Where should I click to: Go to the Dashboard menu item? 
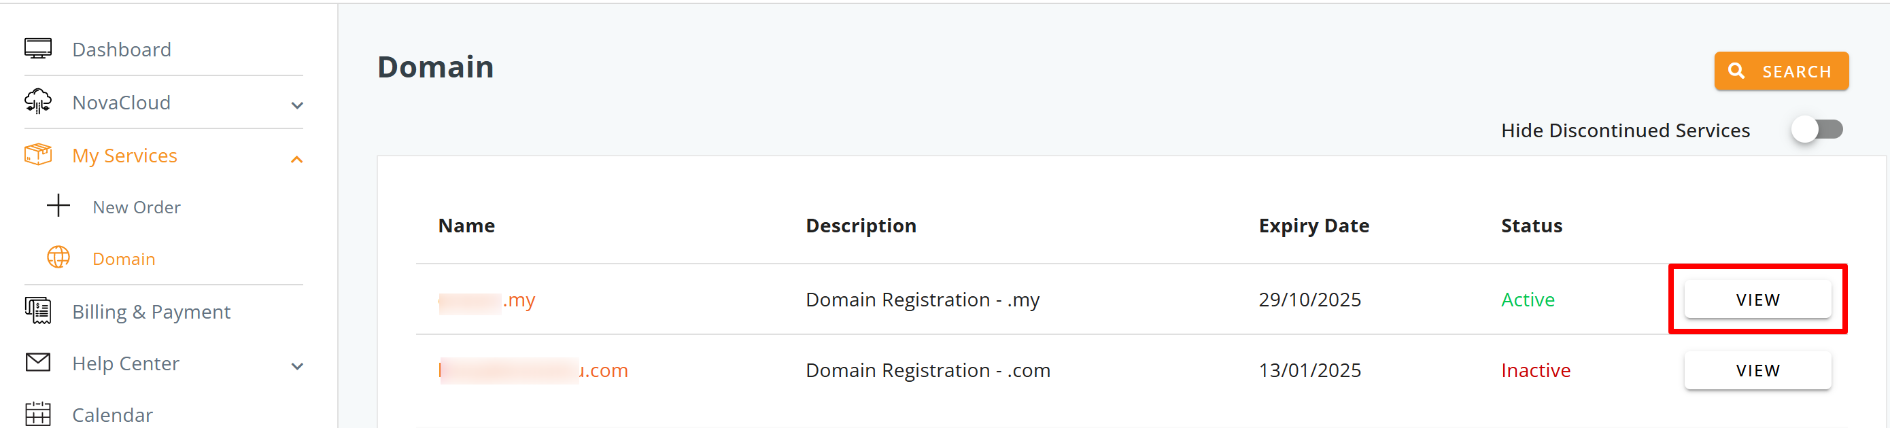[122, 49]
